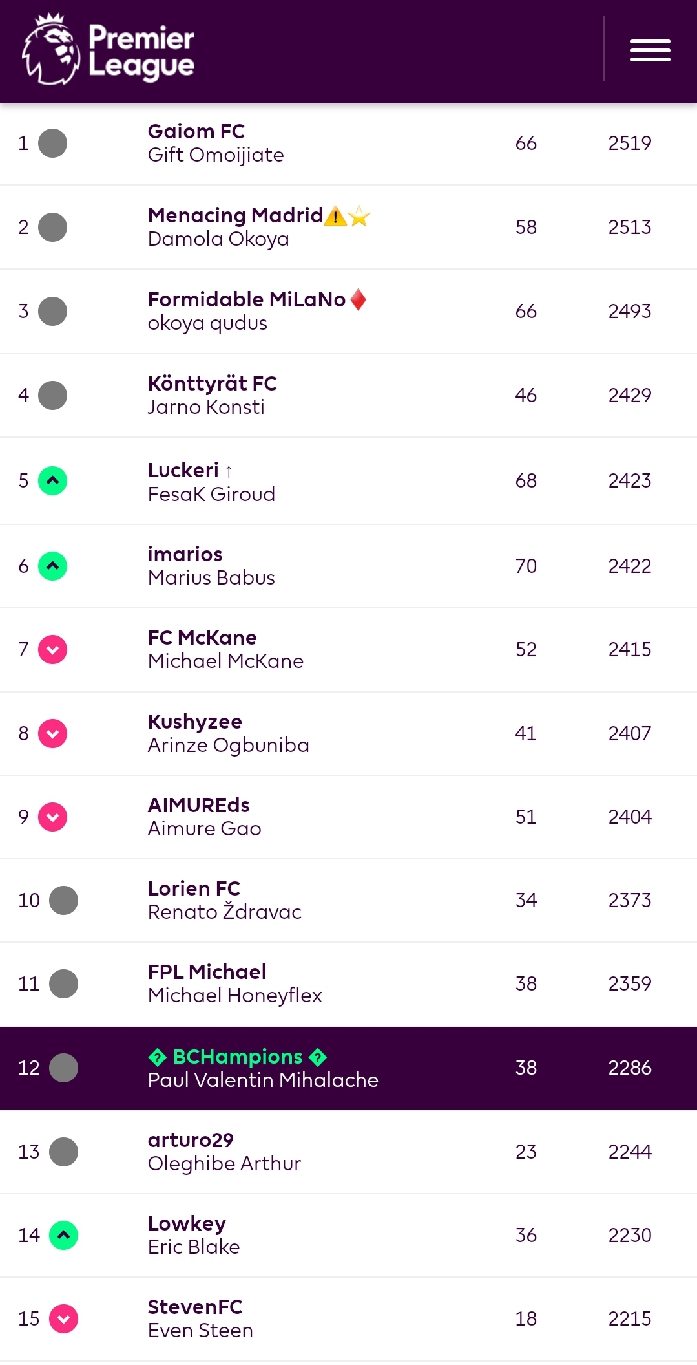
Task: Click gameweek score 70 for imarios
Action: (x=526, y=566)
